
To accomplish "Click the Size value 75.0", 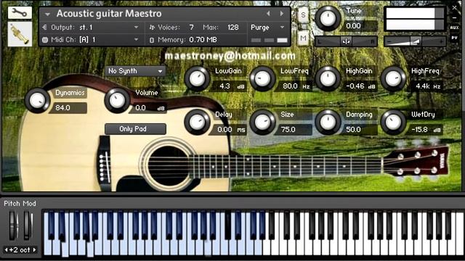I will point(294,130).
